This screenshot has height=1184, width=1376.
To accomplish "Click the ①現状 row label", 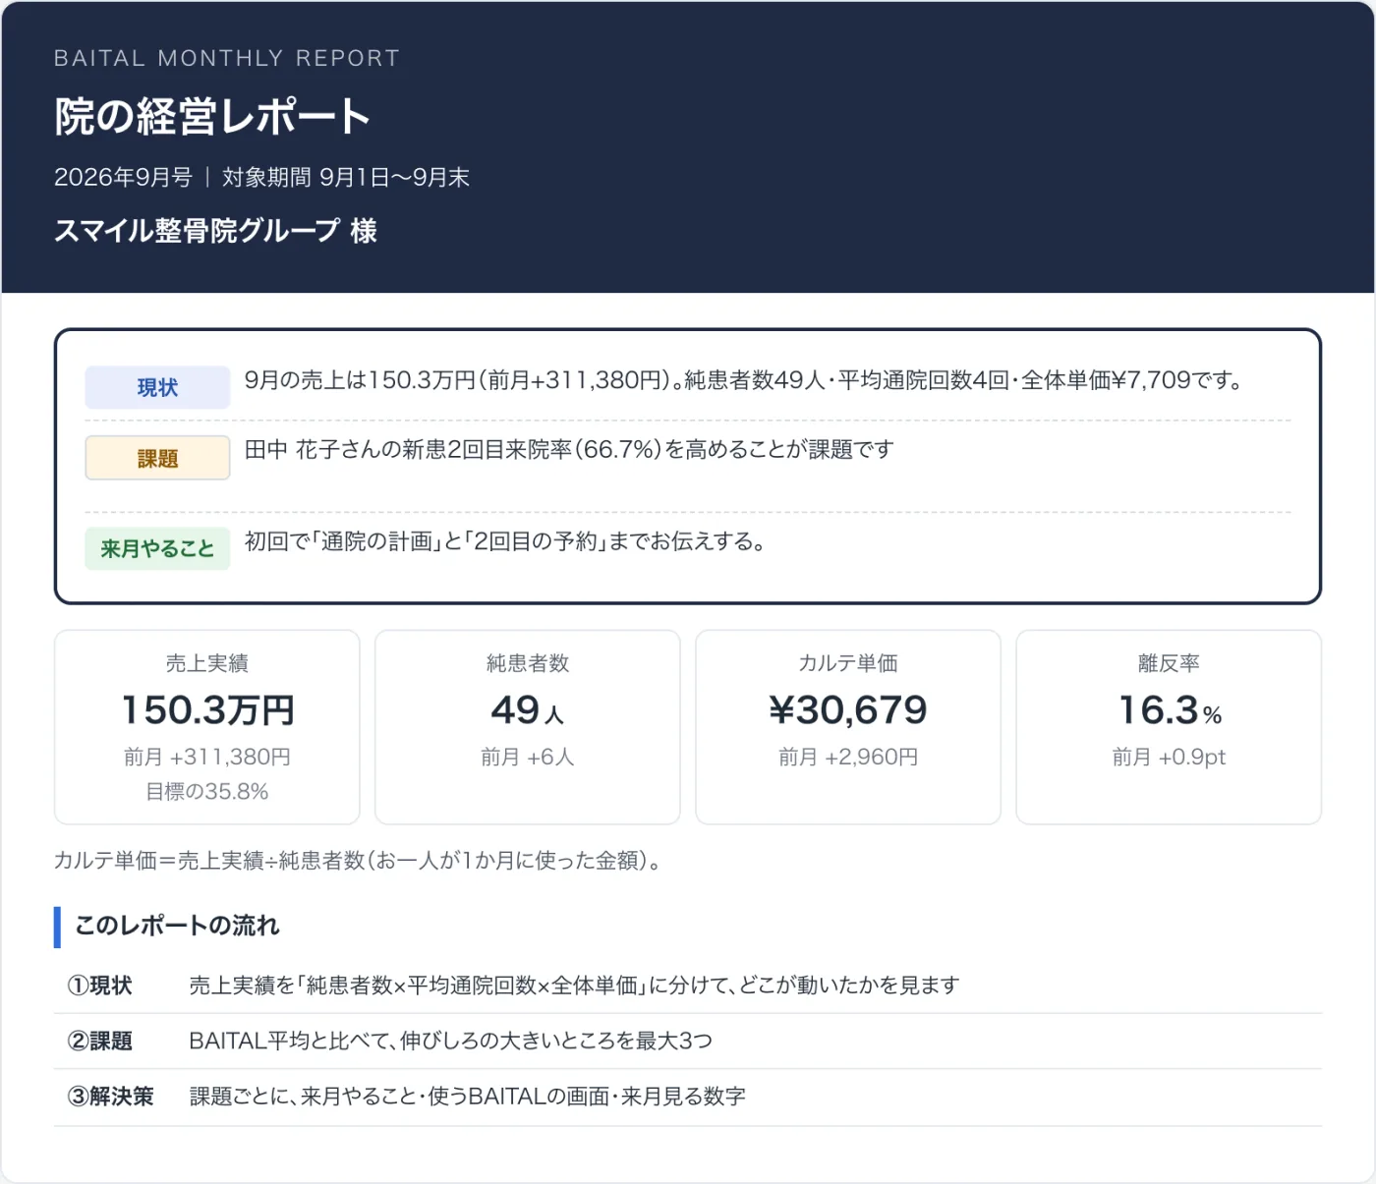I will click(99, 986).
